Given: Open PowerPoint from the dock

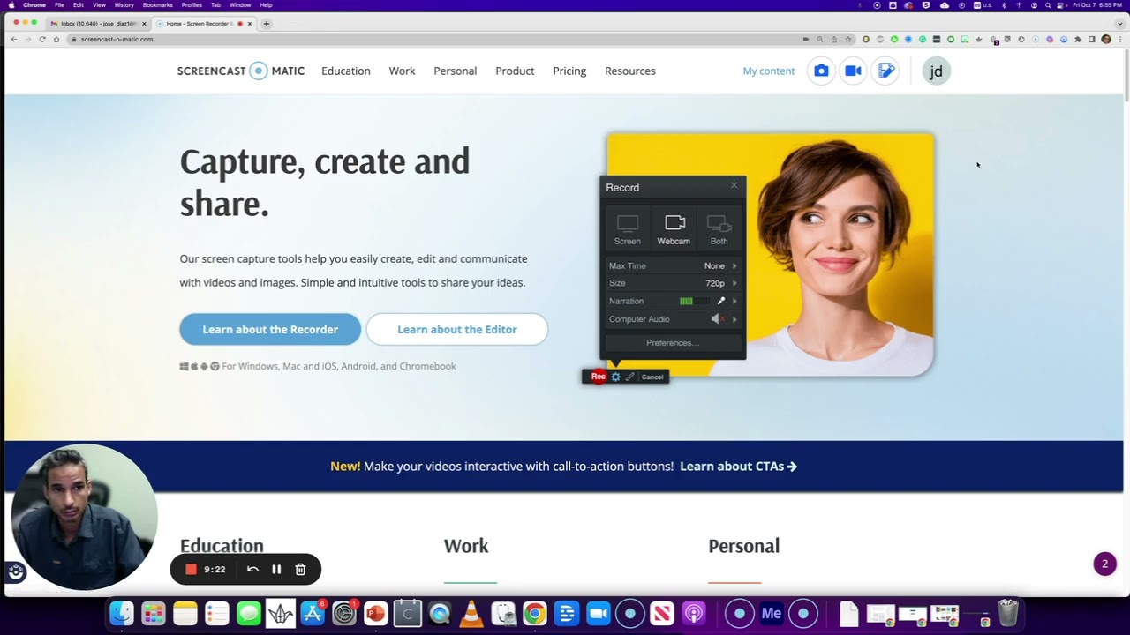Looking at the screenshot, I should (x=376, y=613).
